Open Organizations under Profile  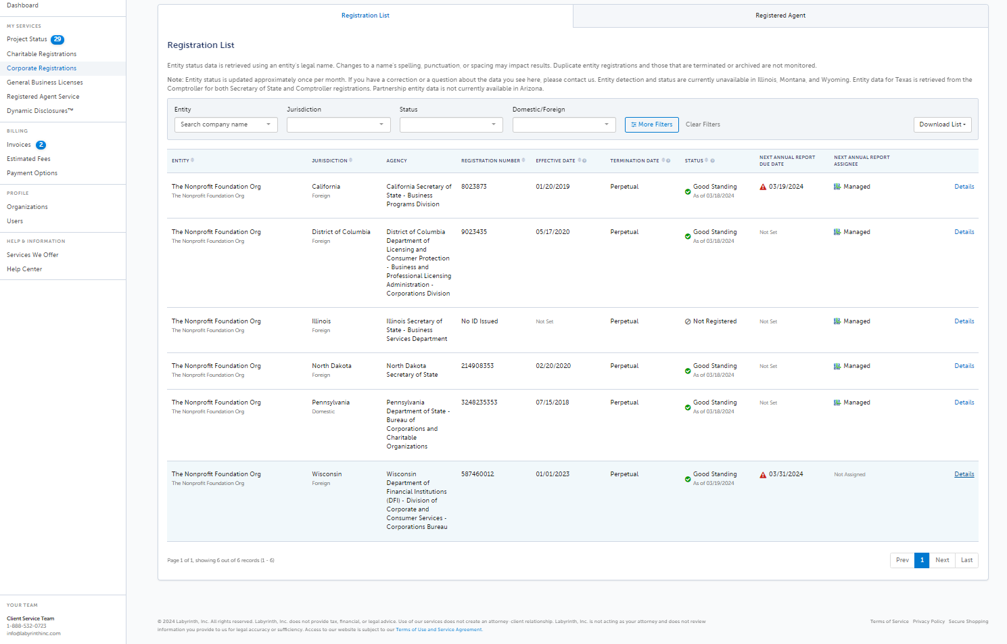[x=28, y=207]
